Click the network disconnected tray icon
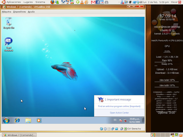Screen dimensions: 183x137 pyautogui.click(x=125, y=120)
